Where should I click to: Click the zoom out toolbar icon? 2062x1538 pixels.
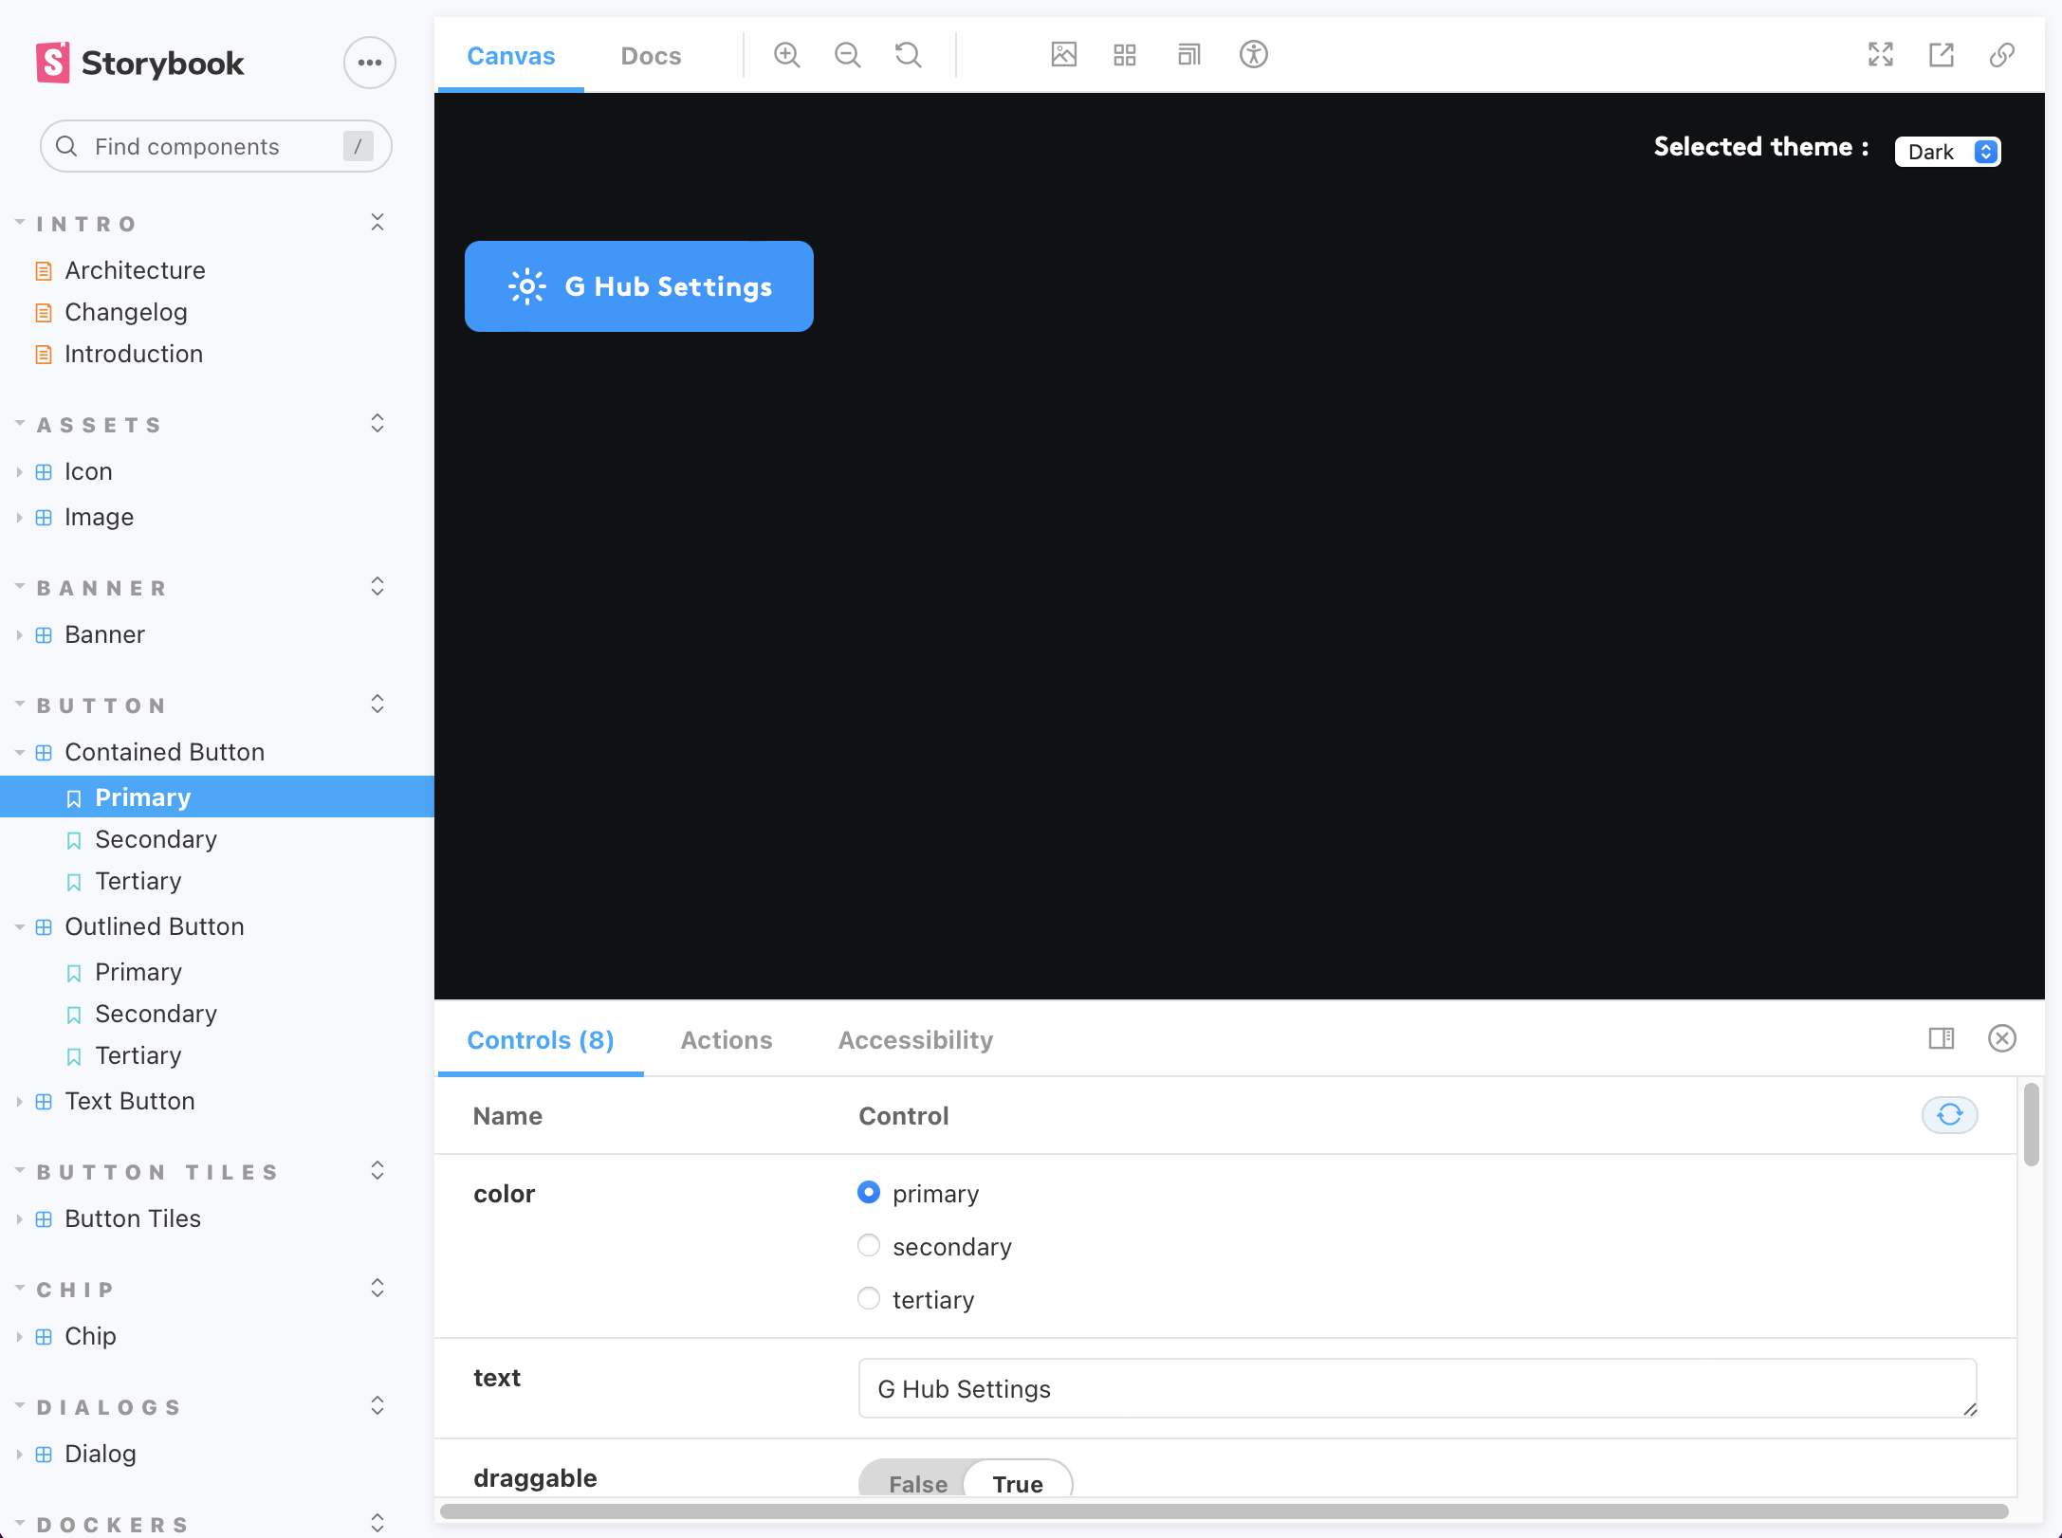(847, 55)
